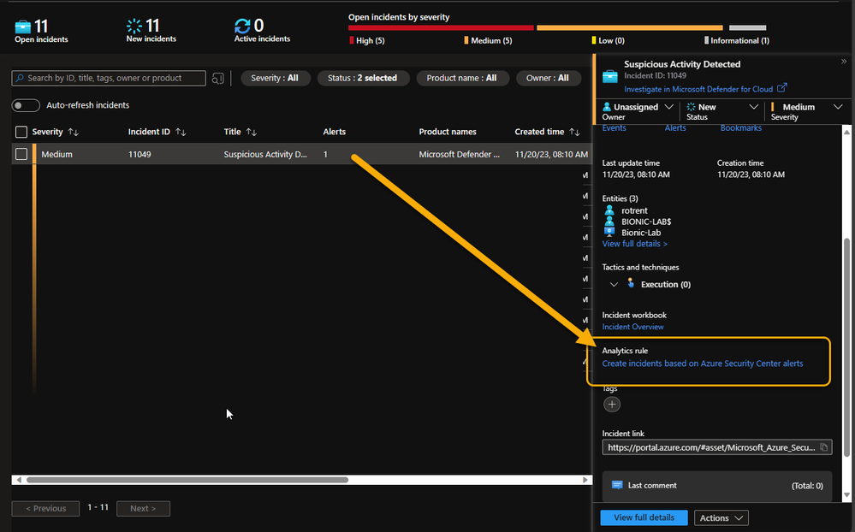The width and height of the screenshot is (855, 532).
Task: Click the Low (0) severity legend label
Action: click(x=611, y=40)
